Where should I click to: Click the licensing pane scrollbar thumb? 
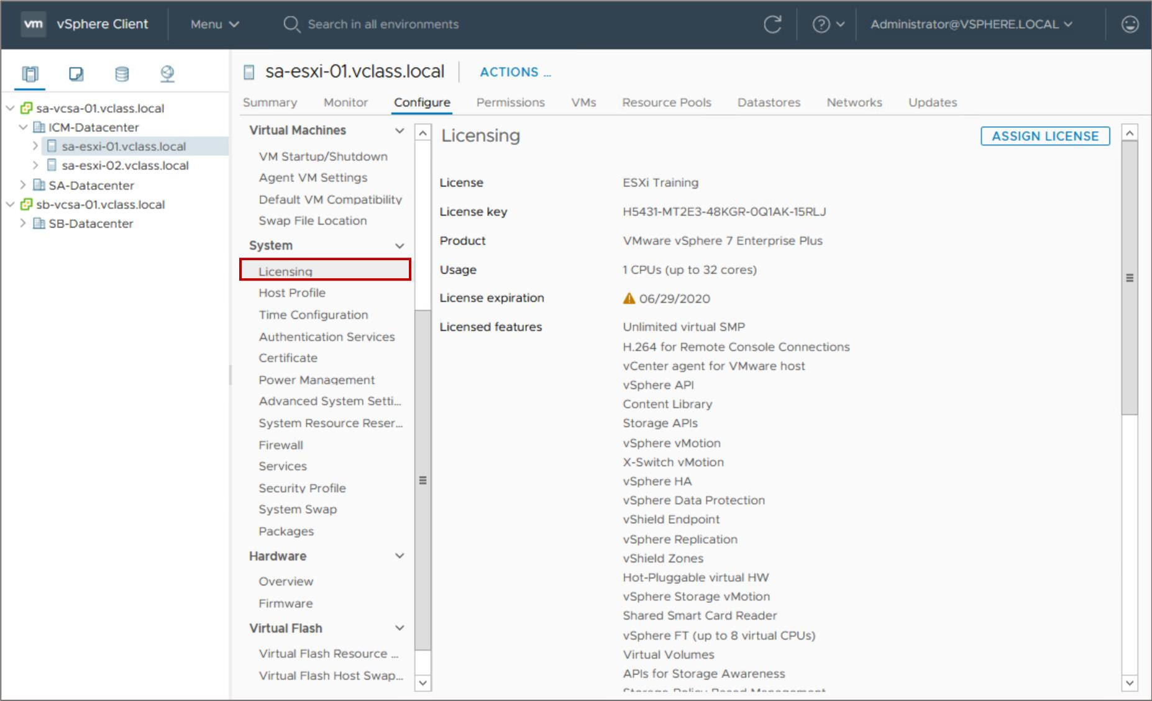point(1130,278)
